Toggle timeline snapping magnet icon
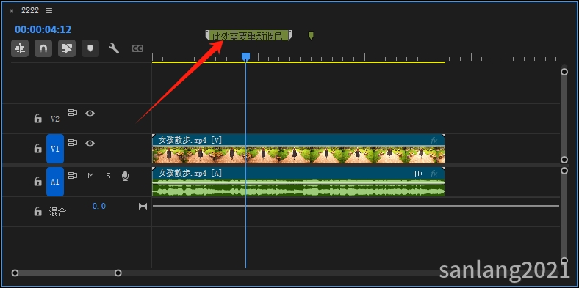Image resolution: width=579 pixels, height=288 pixels. coord(43,48)
